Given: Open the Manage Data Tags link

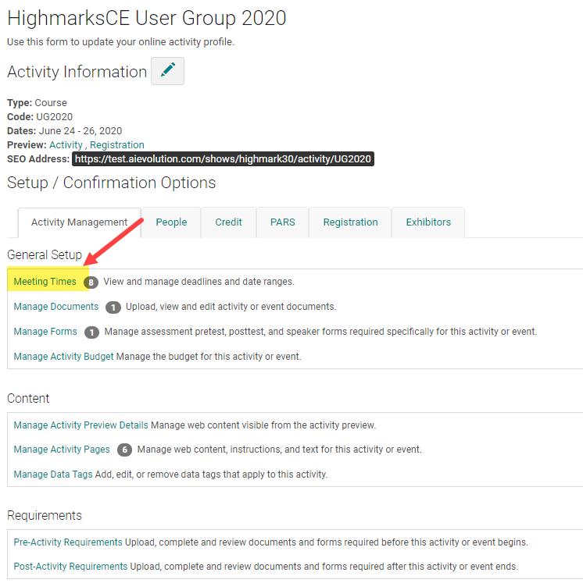Looking at the screenshot, I should (53, 475).
